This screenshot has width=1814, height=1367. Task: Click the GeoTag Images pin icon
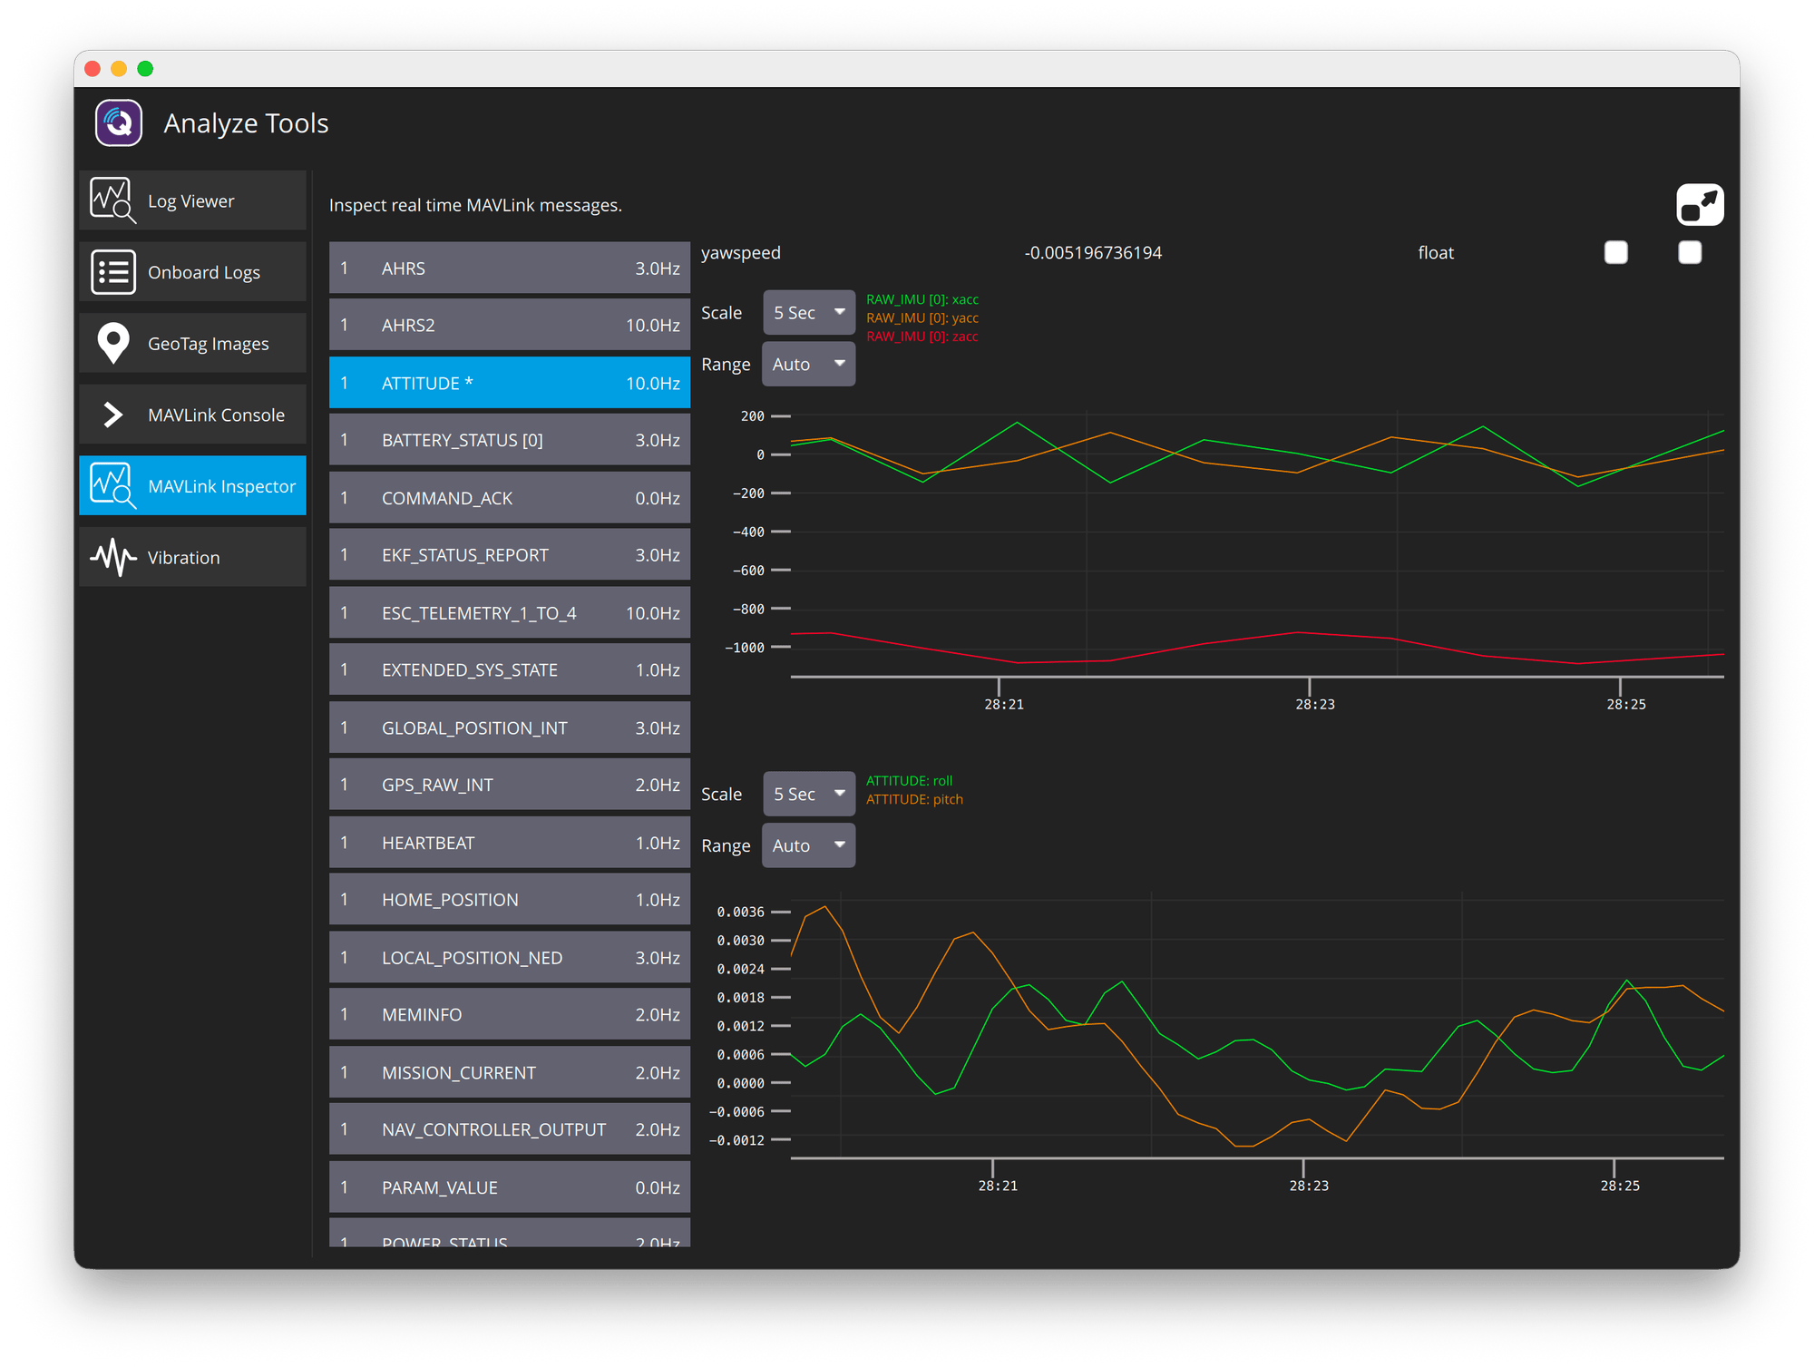tap(112, 343)
